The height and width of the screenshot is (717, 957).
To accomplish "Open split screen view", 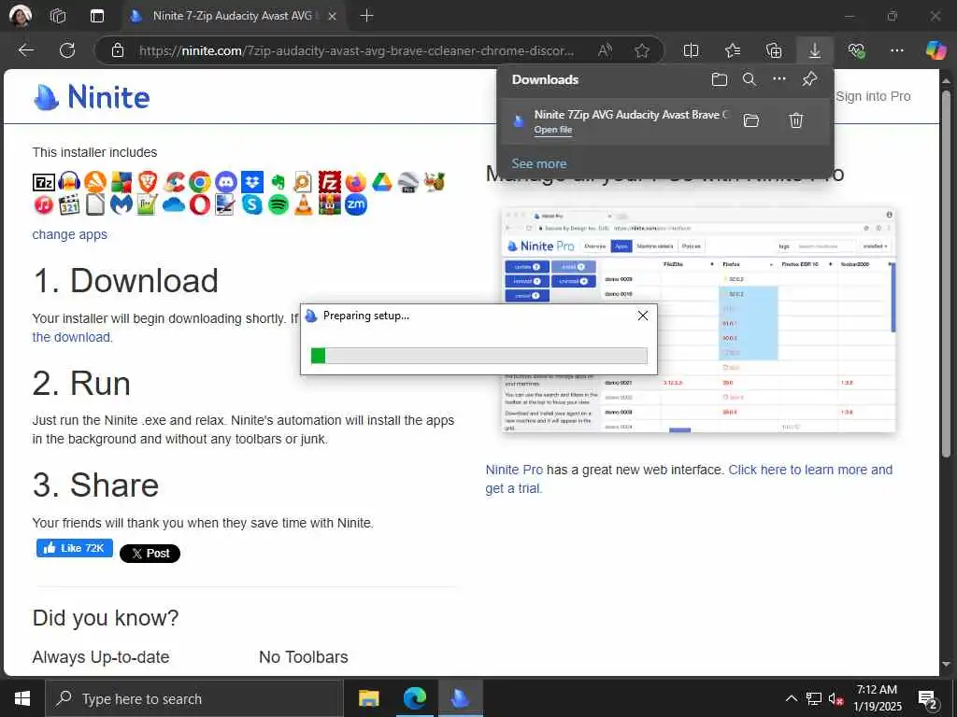I will tap(691, 50).
